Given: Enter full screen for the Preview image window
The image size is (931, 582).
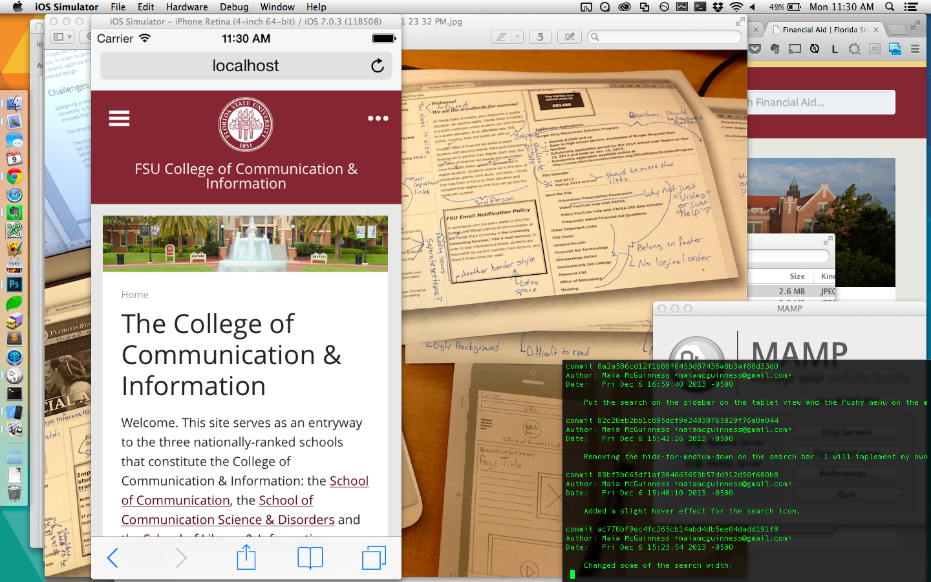Looking at the screenshot, I should pyautogui.click(x=740, y=22).
